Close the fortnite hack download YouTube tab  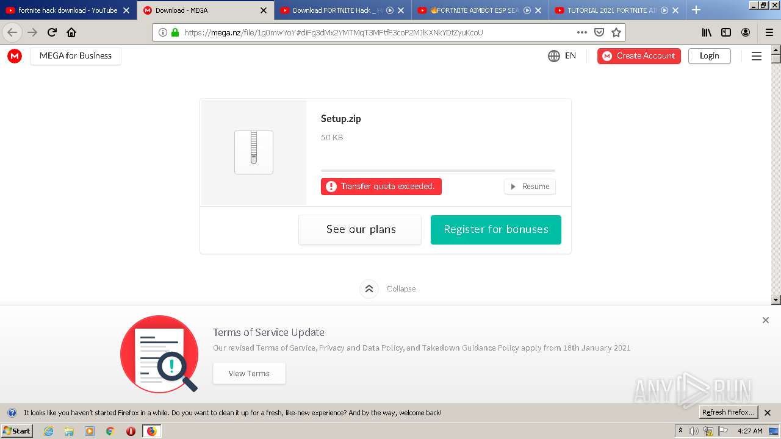pos(126,10)
